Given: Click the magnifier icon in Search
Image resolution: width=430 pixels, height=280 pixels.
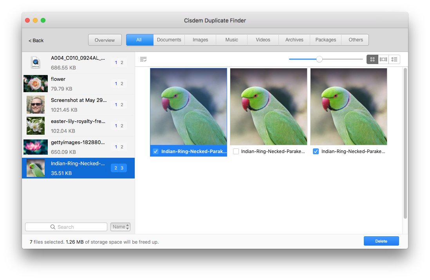Looking at the screenshot, I should pos(53,226).
